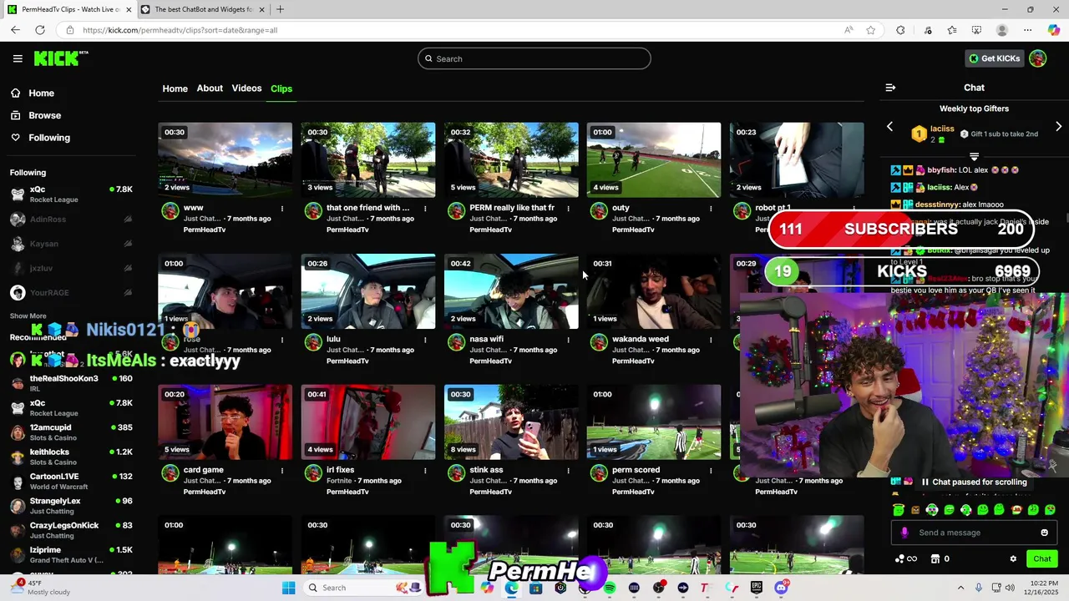Switch to the About tab

click(210, 88)
